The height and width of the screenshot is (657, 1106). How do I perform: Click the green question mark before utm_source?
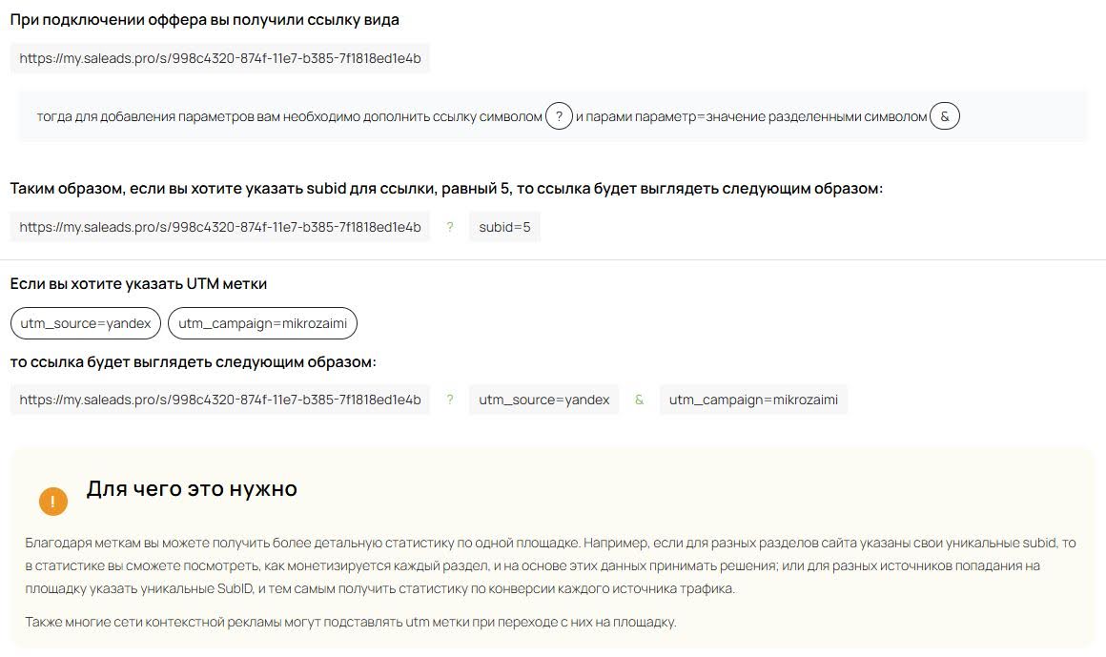pyautogui.click(x=449, y=400)
